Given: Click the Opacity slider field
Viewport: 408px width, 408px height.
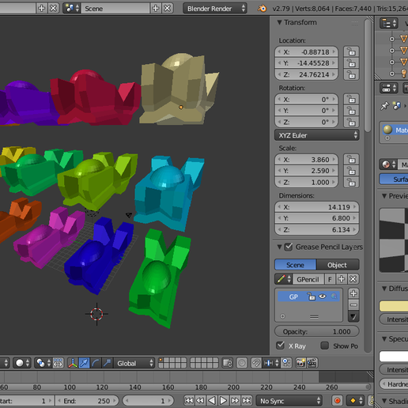Looking at the screenshot, I should coord(317,331).
